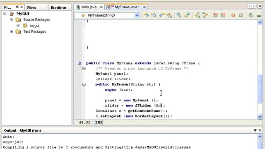Expand the mygui package node
The image size is (265, 149).
point(18,26)
